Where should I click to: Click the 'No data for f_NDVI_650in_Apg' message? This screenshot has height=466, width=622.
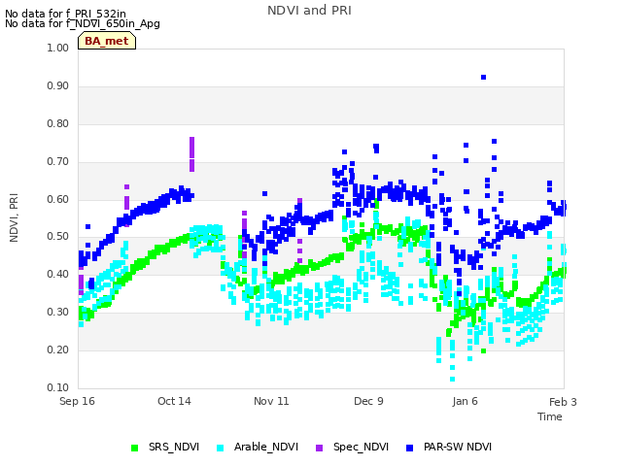pos(83,23)
